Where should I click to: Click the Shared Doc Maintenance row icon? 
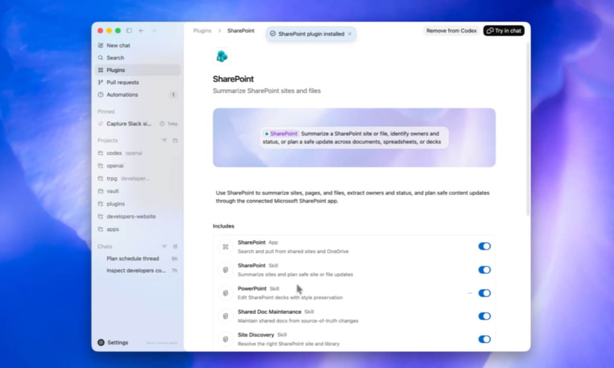(x=225, y=316)
